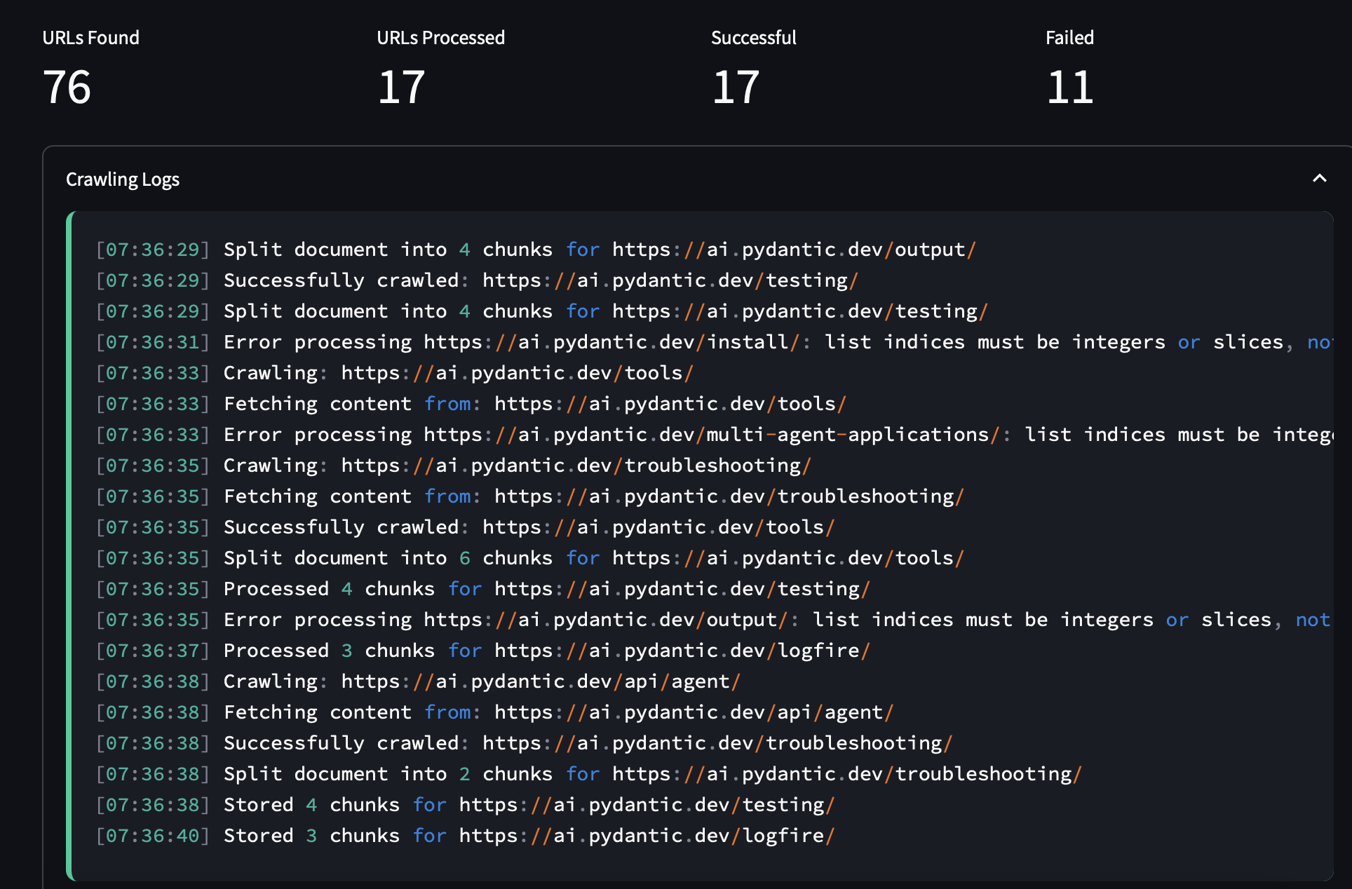The width and height of the screenshot is (1352, 889).
Task: Click the Successful metric value 17
Action: point(736,88)
